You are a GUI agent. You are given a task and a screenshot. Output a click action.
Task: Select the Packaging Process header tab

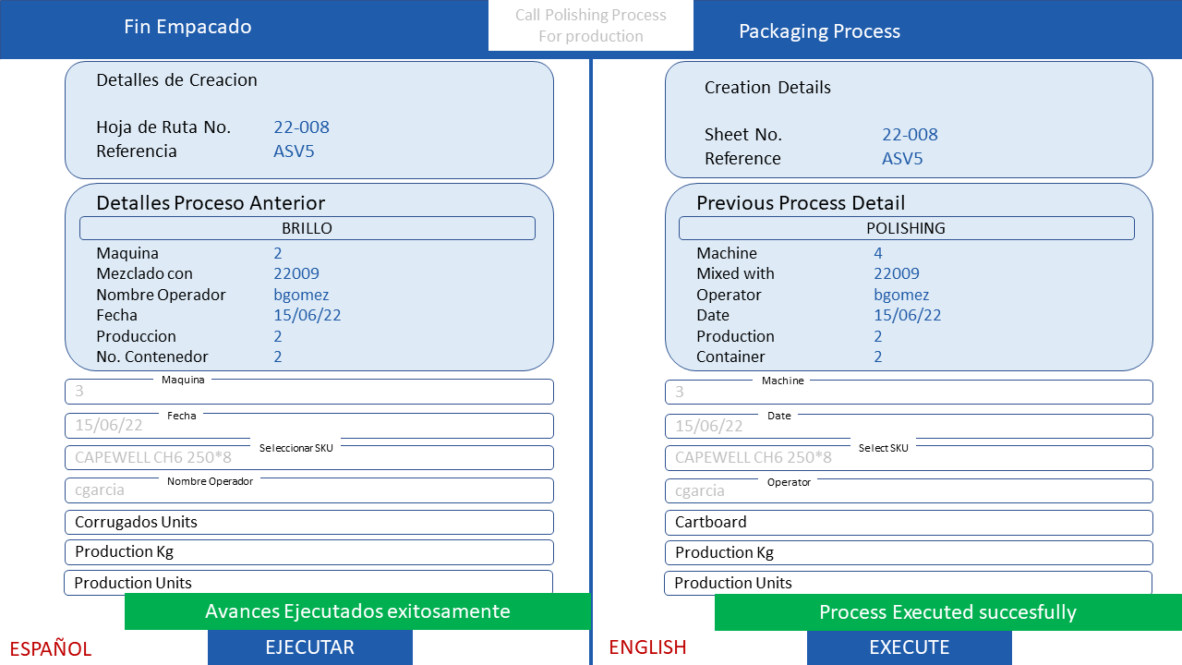click(x=819, y=31)
